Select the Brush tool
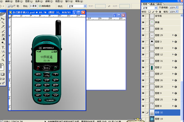Screen dimensions: 184x122 (3, 31)
